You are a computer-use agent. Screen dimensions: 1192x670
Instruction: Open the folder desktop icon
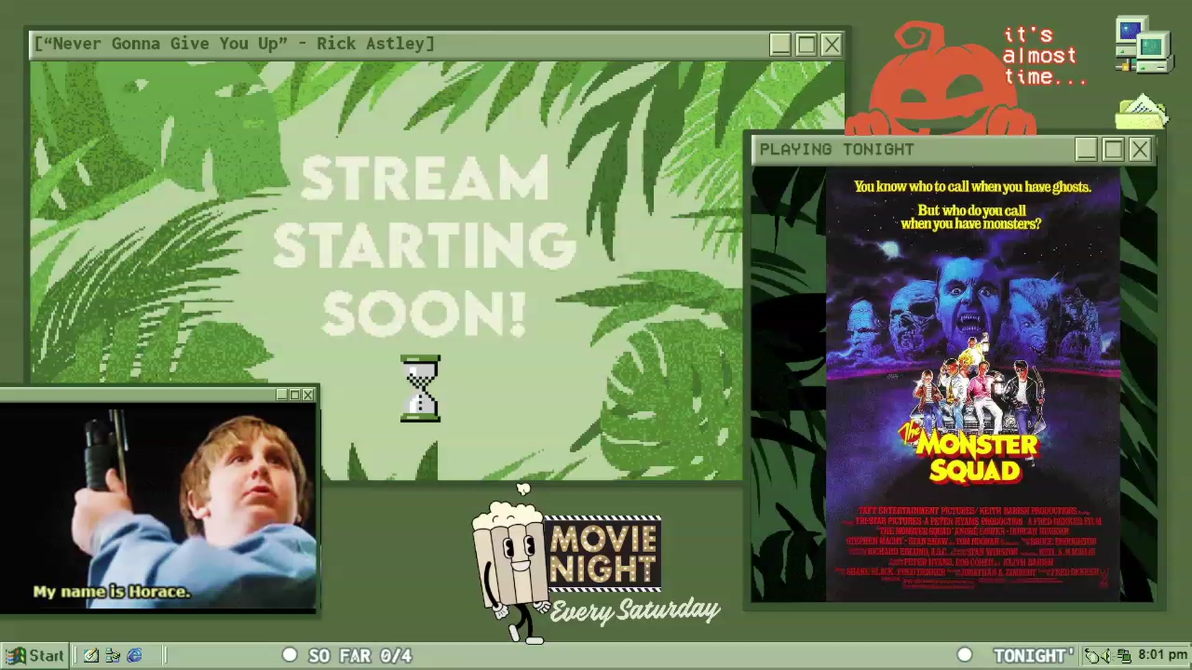point(1142,112)
